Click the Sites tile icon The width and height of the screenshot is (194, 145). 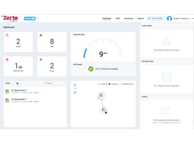click(x=7, y=35)
